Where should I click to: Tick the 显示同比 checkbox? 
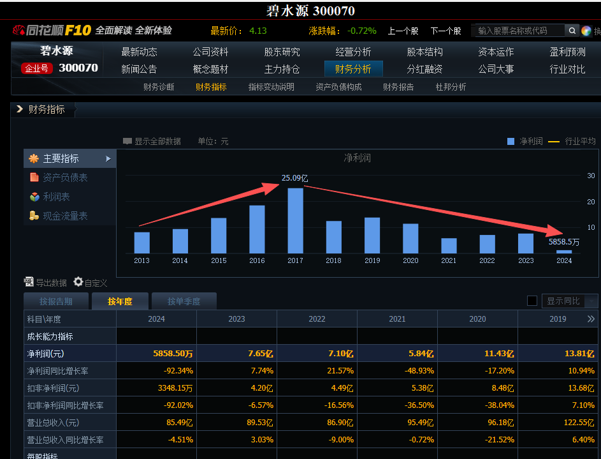pos(532,301)
